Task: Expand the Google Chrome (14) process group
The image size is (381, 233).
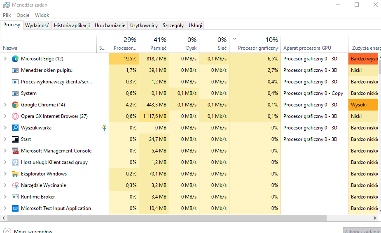Action: 5,105
